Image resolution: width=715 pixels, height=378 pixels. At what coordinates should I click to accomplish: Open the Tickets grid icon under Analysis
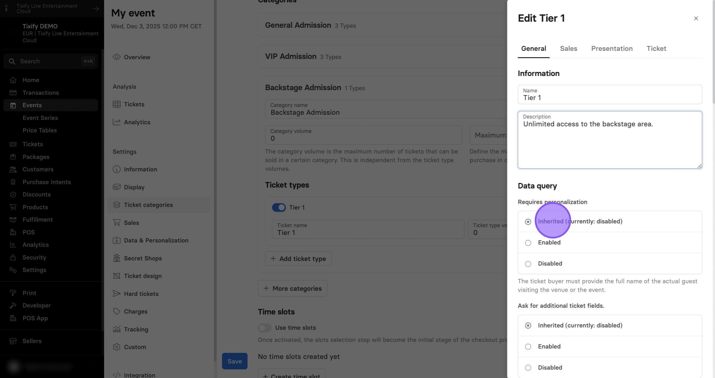coord(117,104)
